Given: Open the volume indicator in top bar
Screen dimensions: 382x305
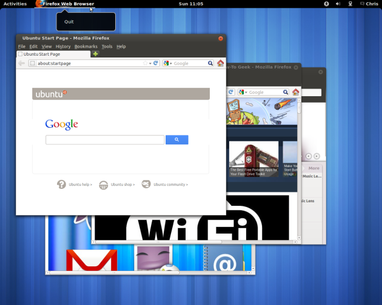Looking at the screenshot, I should coord(338,4).
